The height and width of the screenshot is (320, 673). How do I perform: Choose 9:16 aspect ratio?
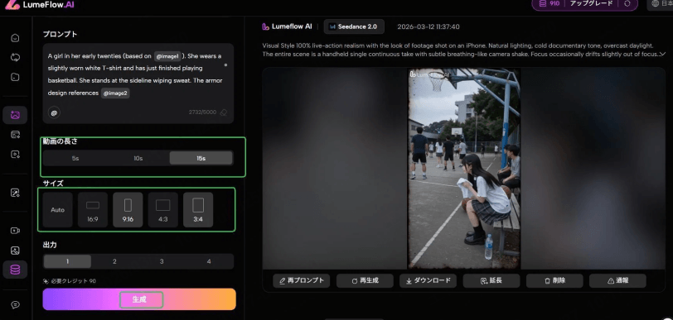coord(128,209)
